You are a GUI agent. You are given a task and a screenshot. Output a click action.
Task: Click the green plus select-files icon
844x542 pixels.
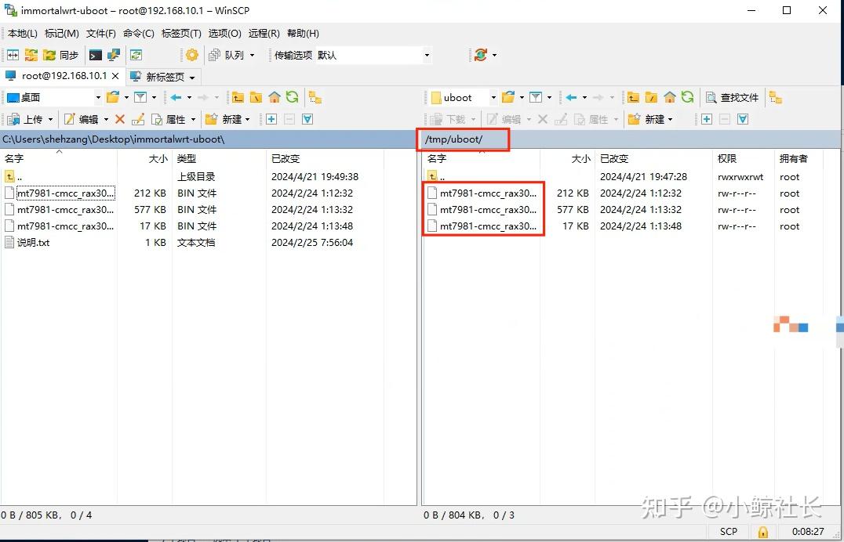pos(271,119)
